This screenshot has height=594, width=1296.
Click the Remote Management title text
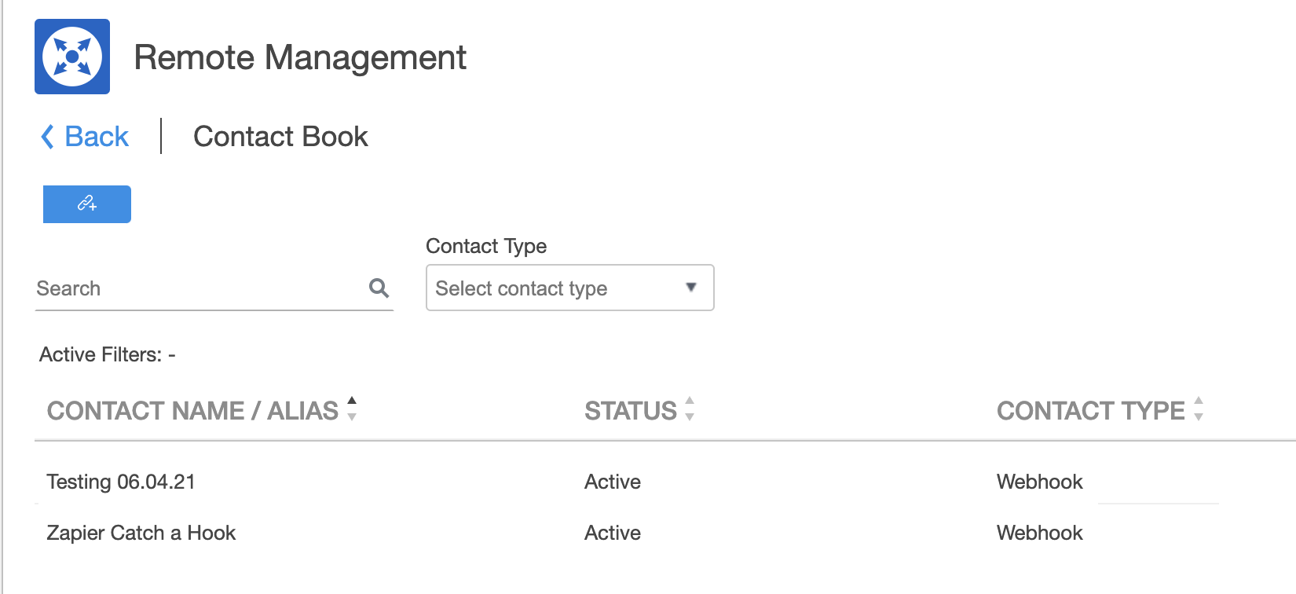click(300, 57)
